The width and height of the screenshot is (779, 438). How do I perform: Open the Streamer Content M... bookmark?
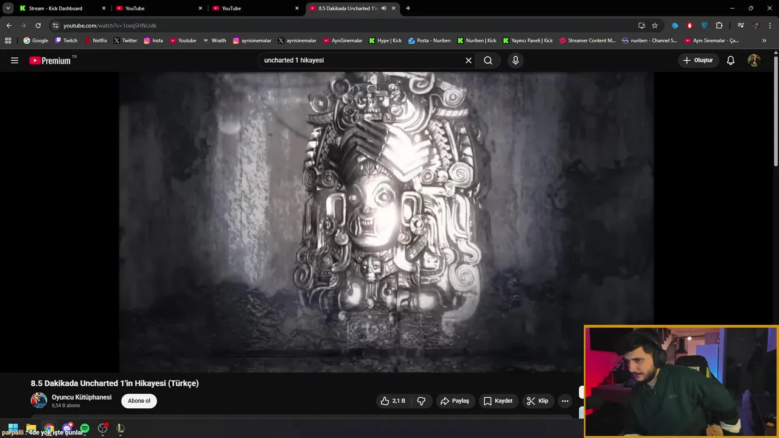(x=587, y=41)
